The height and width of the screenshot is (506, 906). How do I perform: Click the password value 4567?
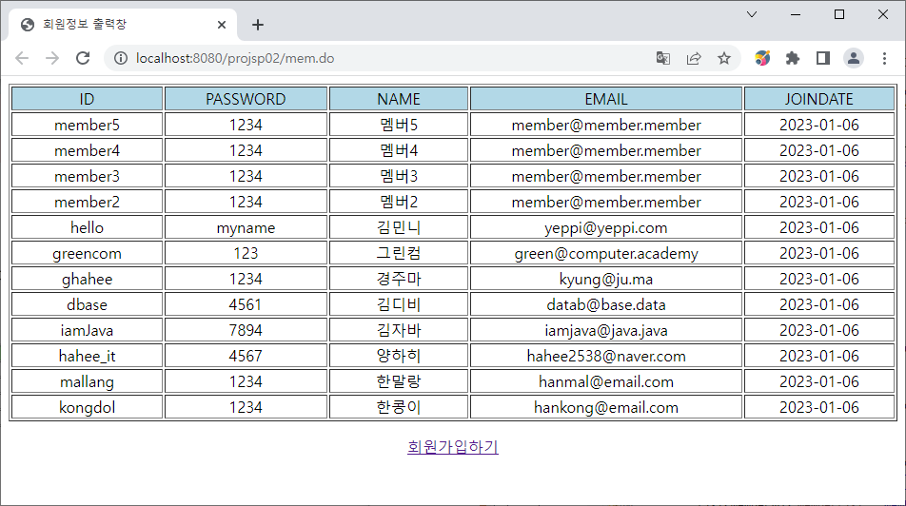[246, 356]
